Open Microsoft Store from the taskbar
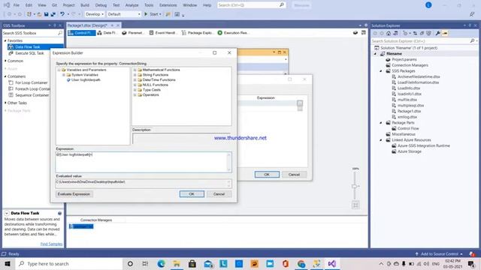Image resolution: width=481 pixels, height=270 pixels. point(192,263)
